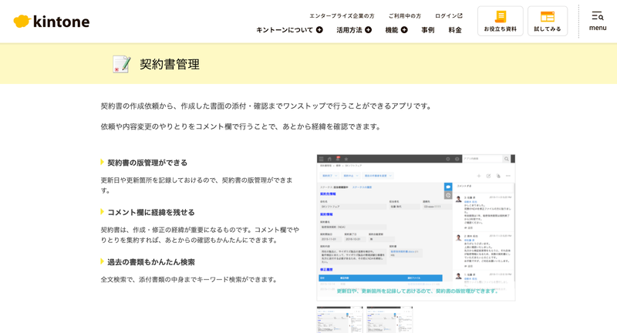Click the duplicate record icon in preview
Viewport: 617px width, 333px height.
pos(498,176)
